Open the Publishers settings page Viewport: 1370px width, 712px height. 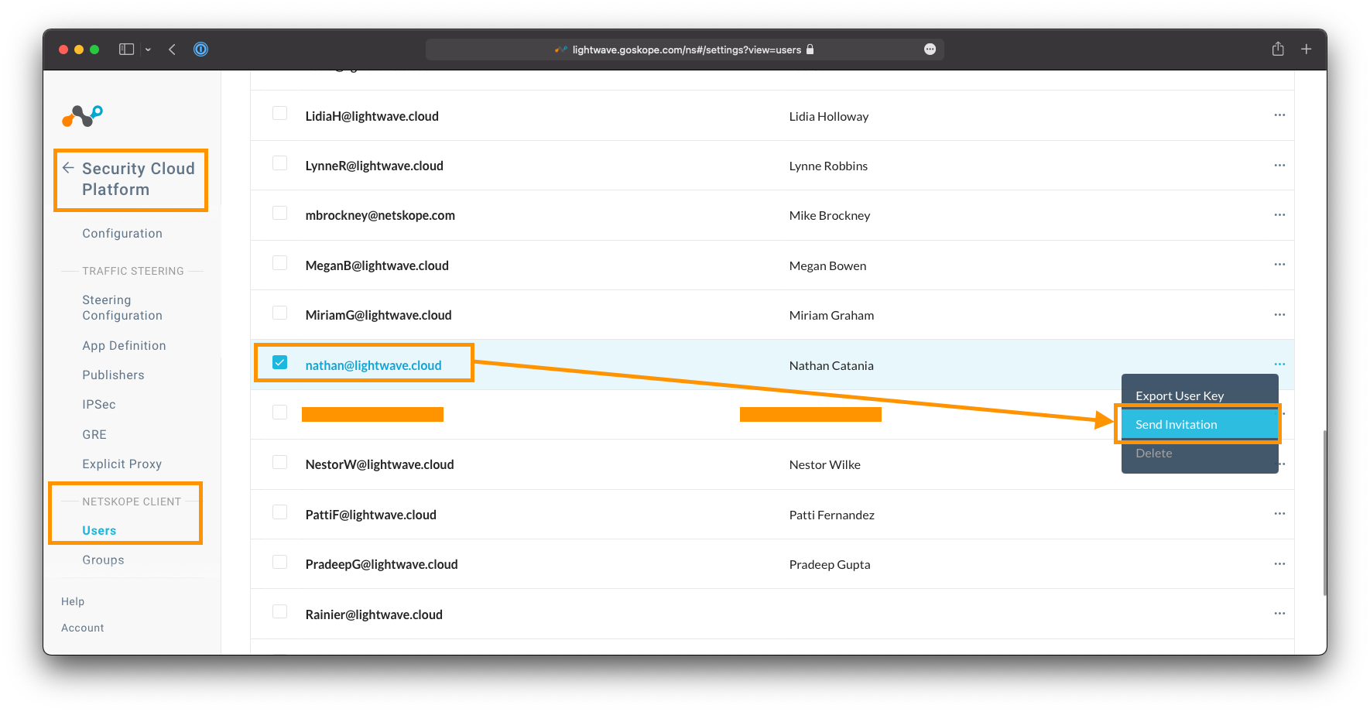113,375
